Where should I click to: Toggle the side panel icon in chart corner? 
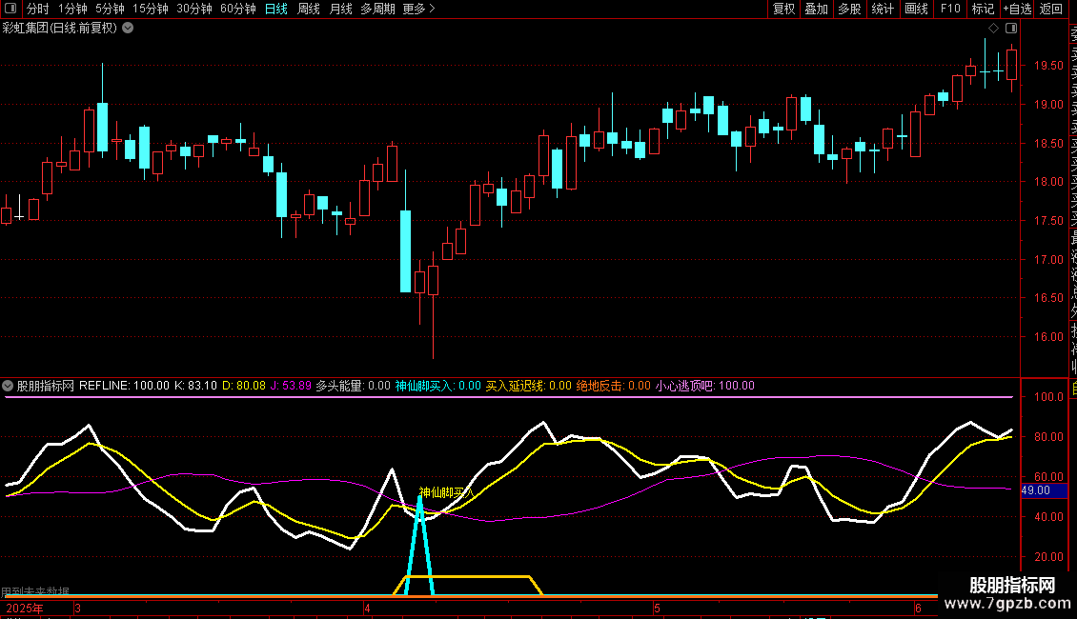[x=1011, y=29]
